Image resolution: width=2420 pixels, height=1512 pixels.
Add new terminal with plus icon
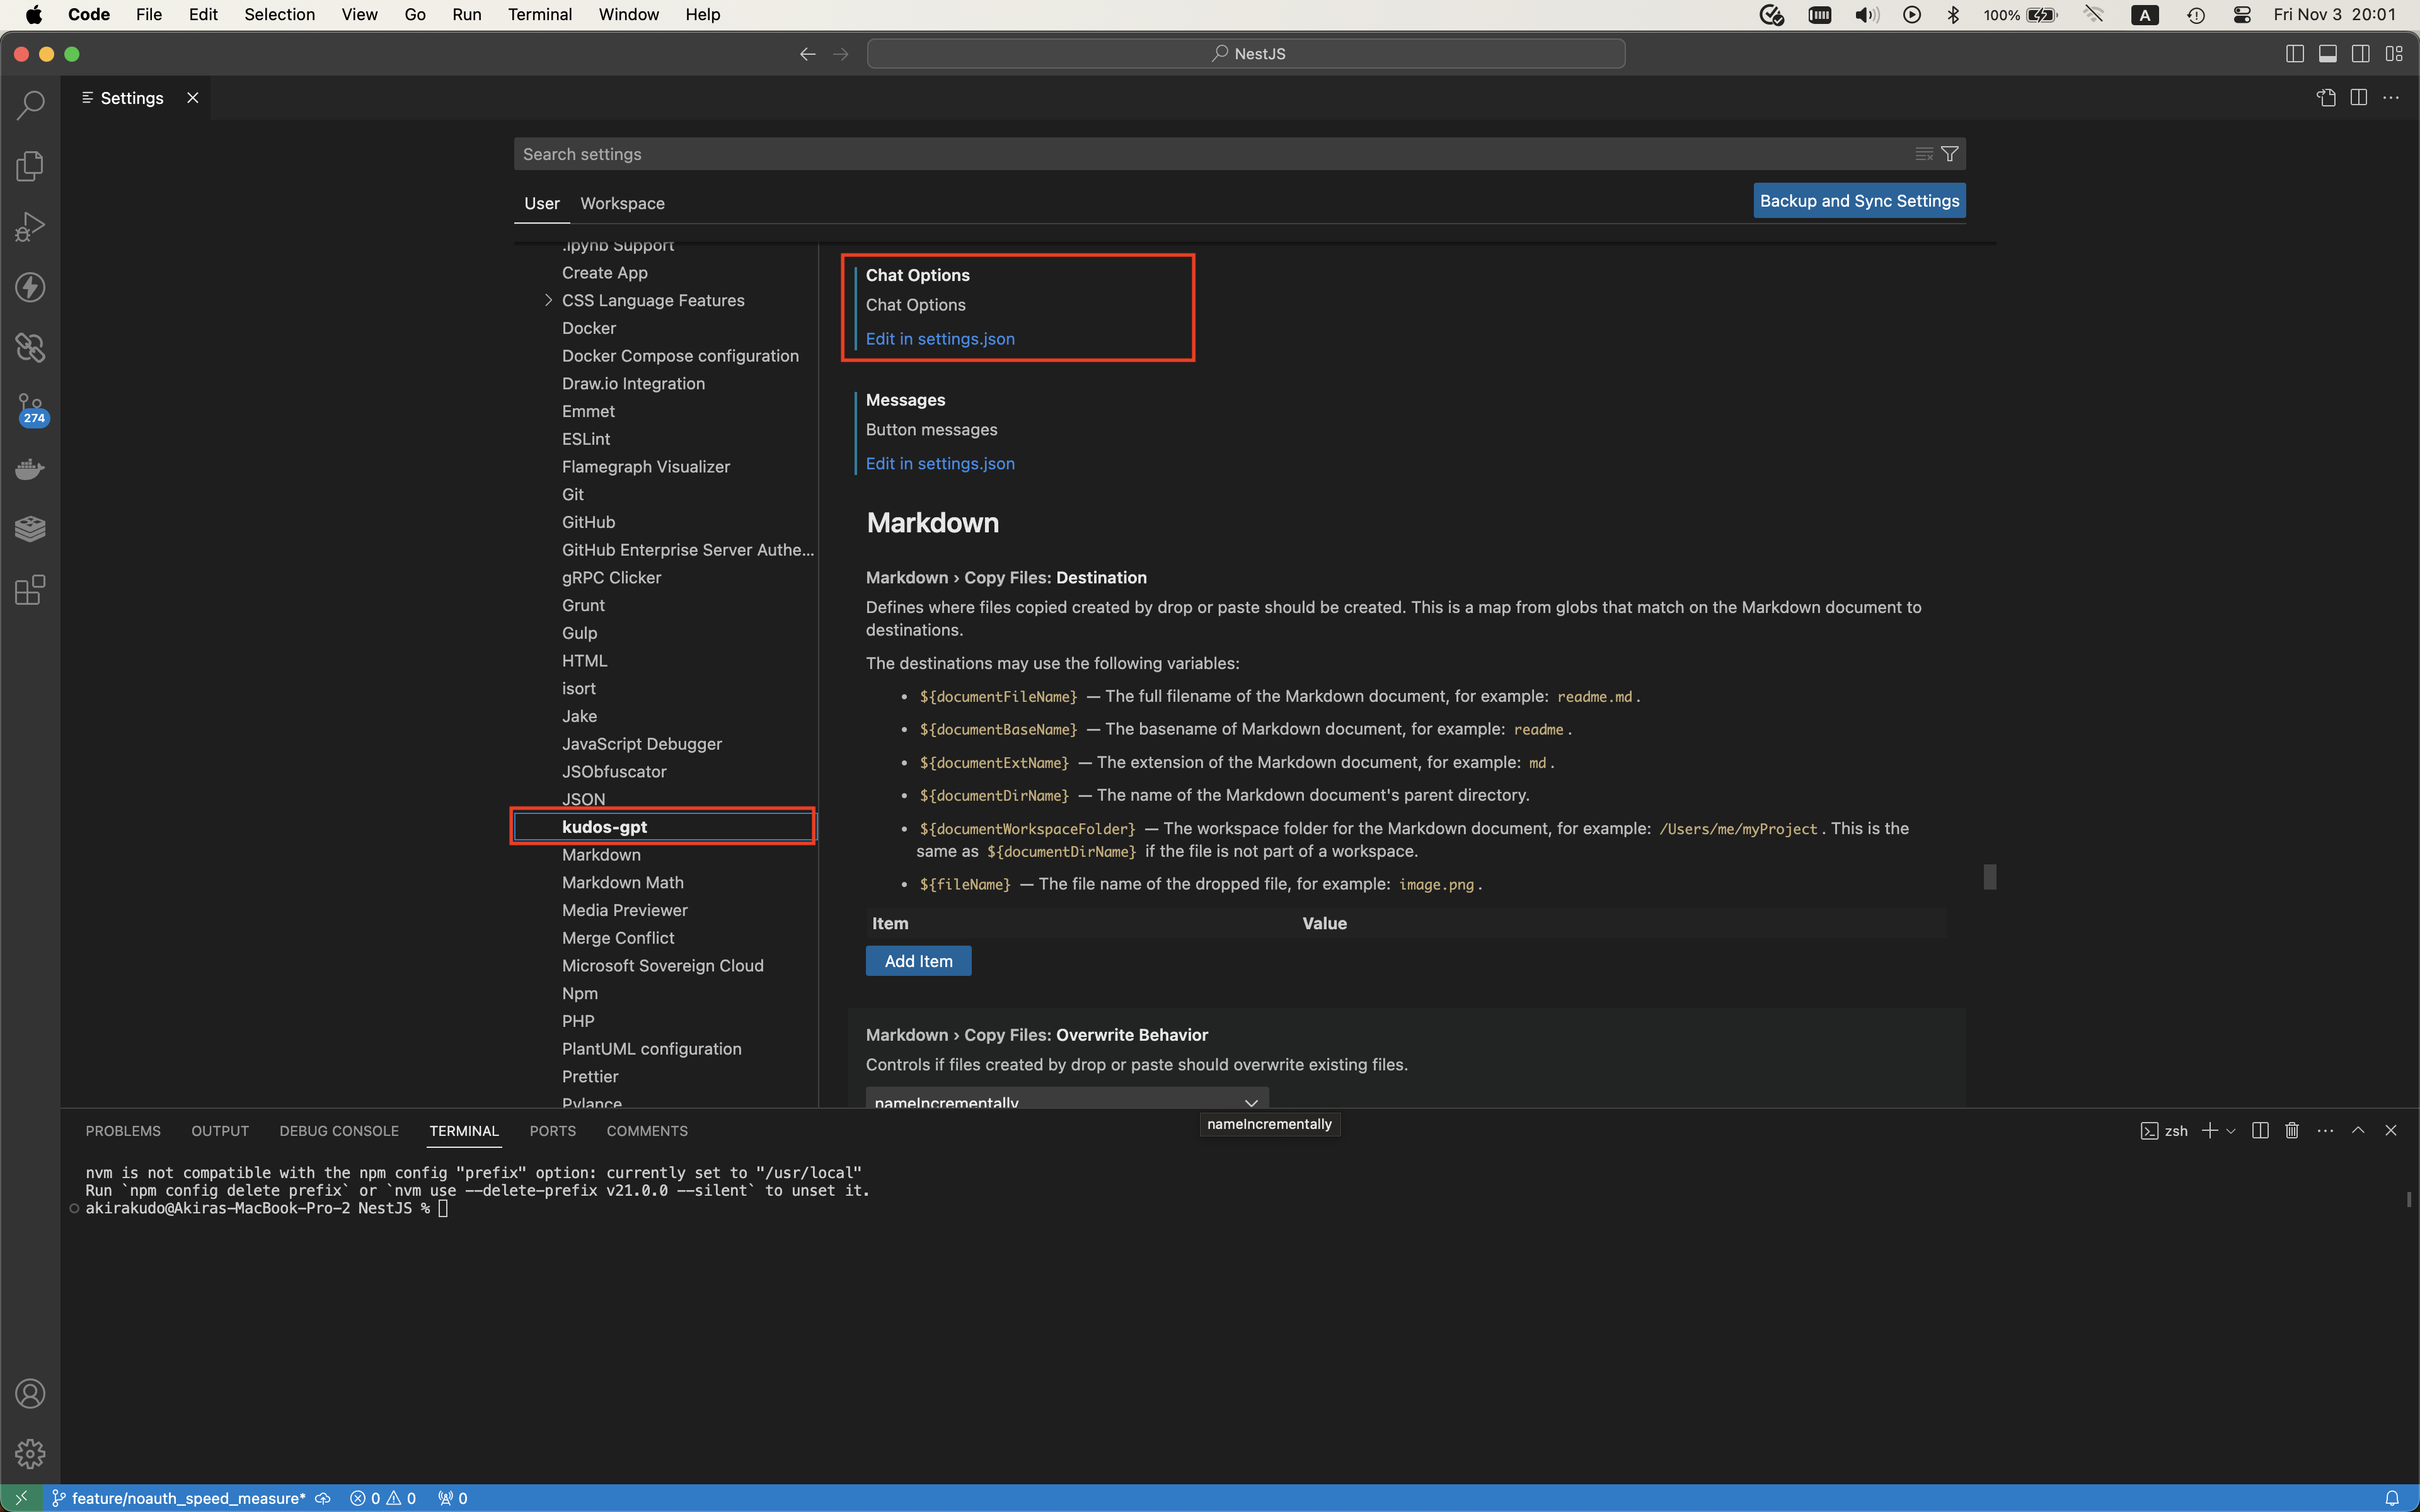(x=2210, y=1131)
